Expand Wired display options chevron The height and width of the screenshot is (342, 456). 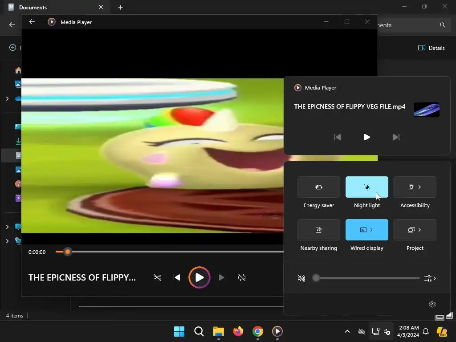coord(371,230)
